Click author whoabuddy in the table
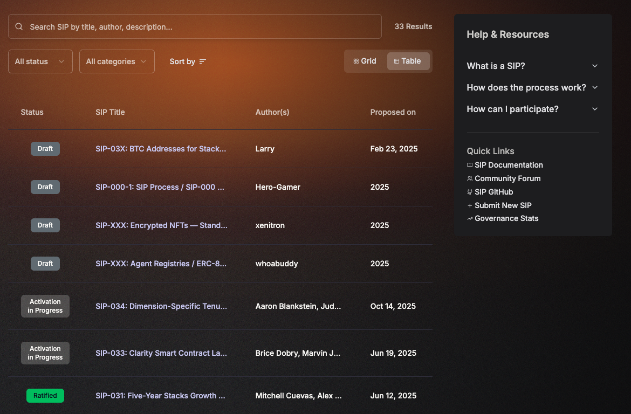Viewport: 631px width, 414px height. click(277, 264)
